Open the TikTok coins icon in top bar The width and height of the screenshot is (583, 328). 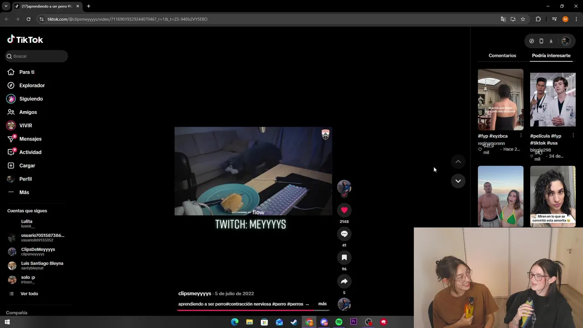(x=532, y=41)
